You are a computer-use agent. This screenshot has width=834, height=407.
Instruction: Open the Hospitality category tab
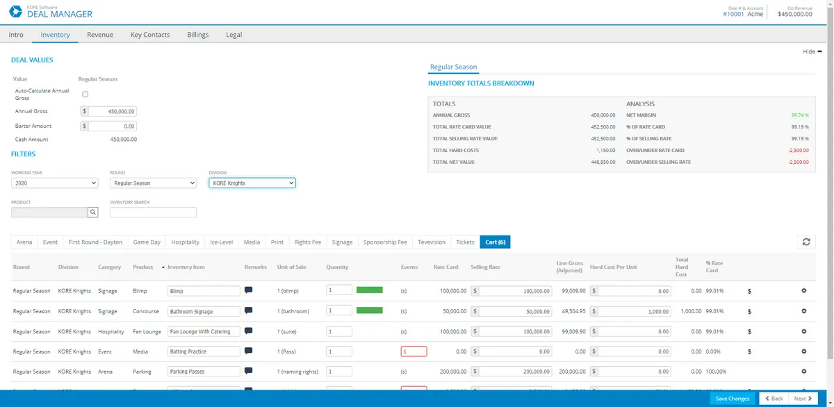click(186, 242)
